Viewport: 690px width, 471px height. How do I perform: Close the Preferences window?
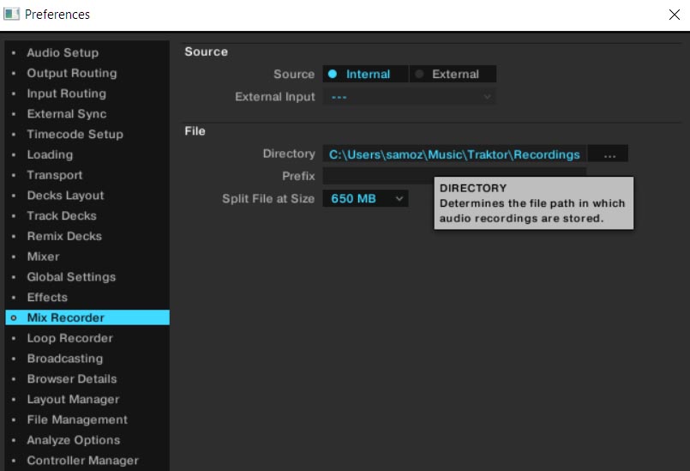674,15
